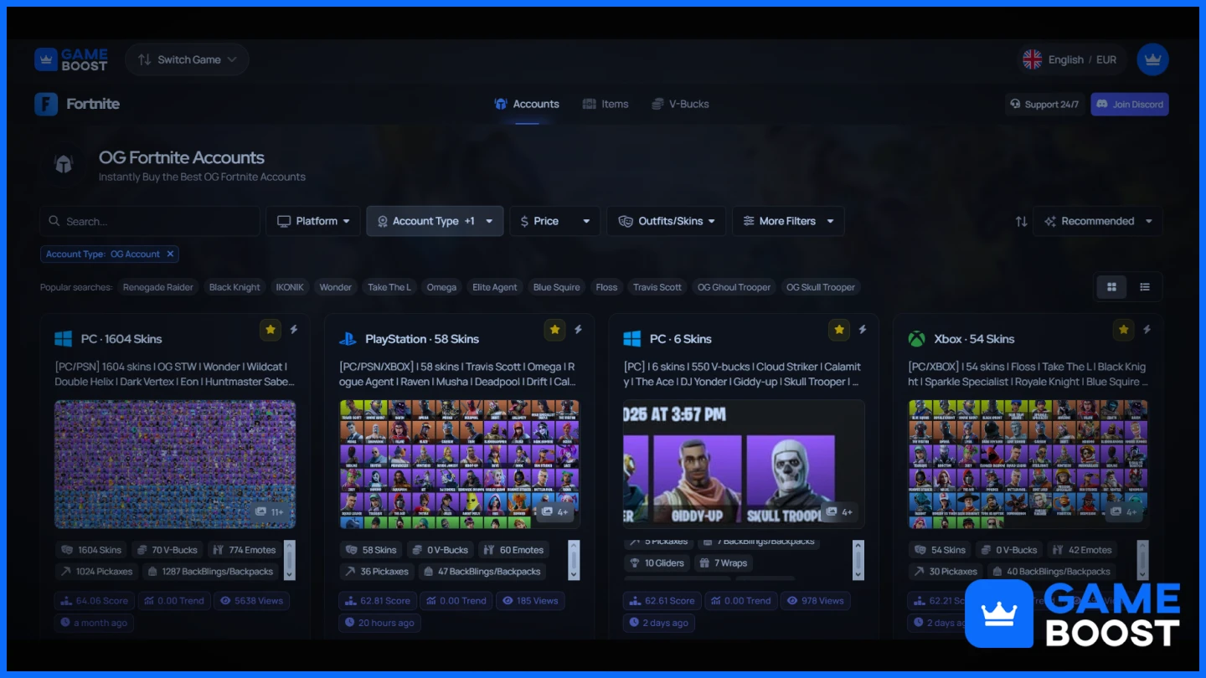Open the English / EUR language selector
The image size is (1206, 678).
(x=1070, y=59)
